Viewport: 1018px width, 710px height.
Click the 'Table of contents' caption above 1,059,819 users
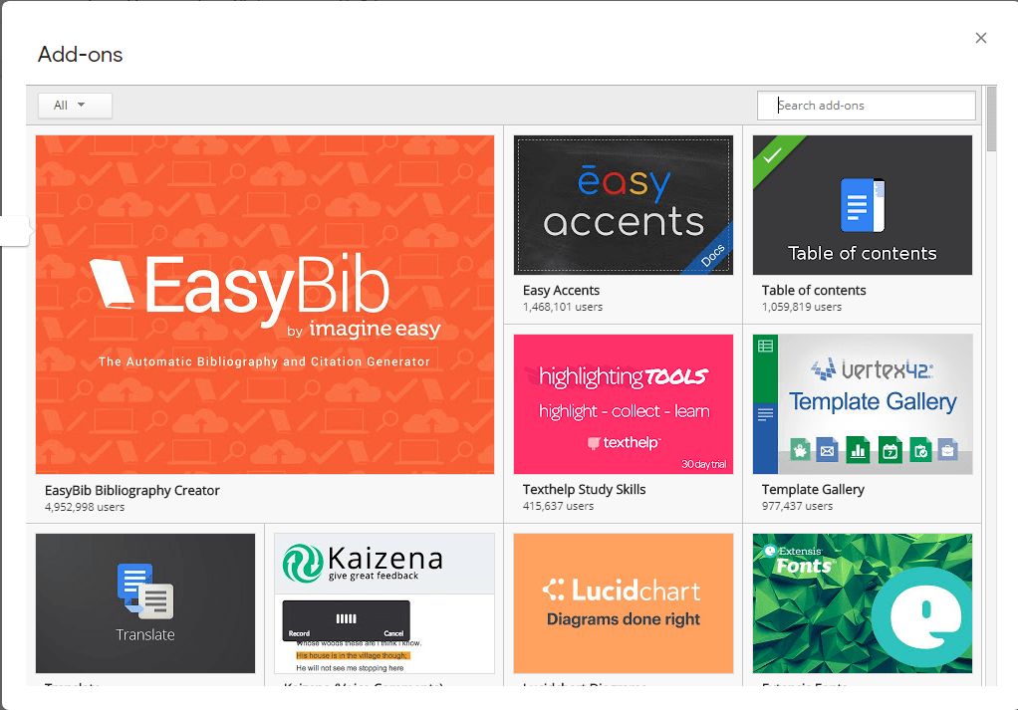(x=814, y=290)
